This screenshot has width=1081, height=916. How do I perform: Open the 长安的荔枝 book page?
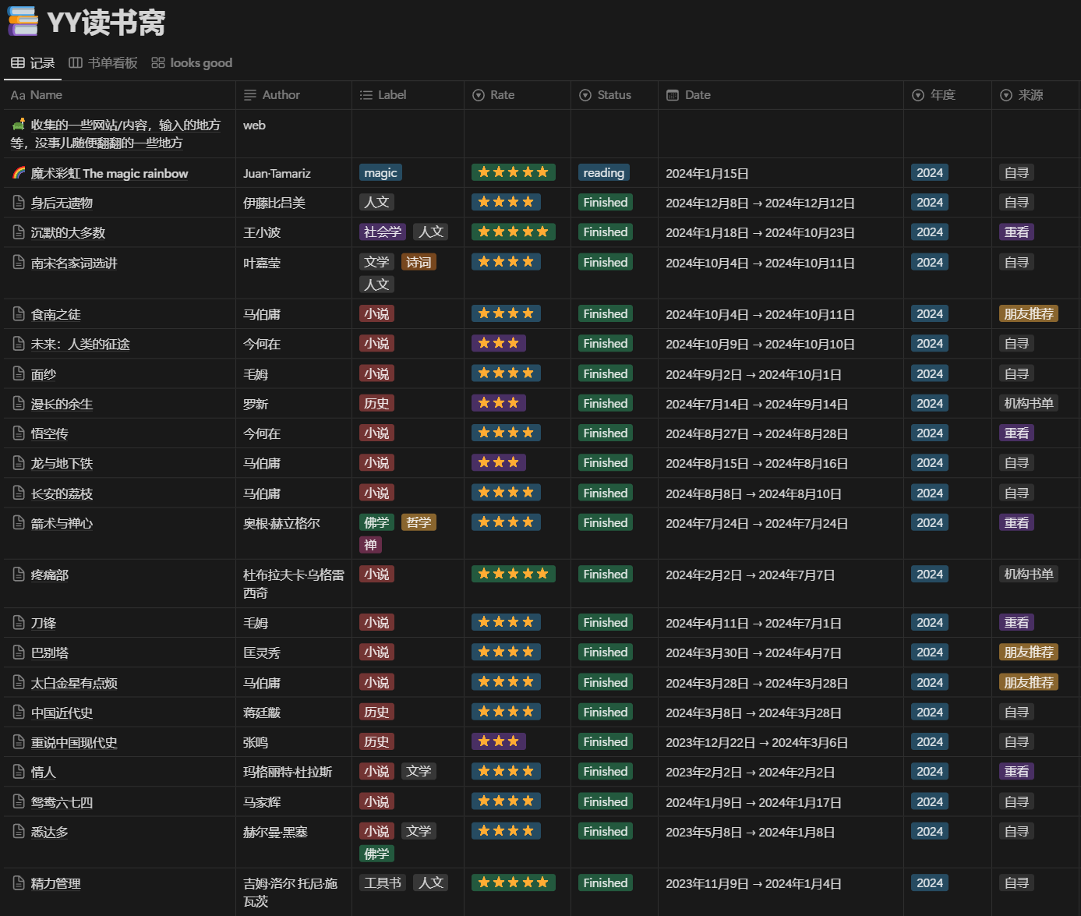coord(62,493)
